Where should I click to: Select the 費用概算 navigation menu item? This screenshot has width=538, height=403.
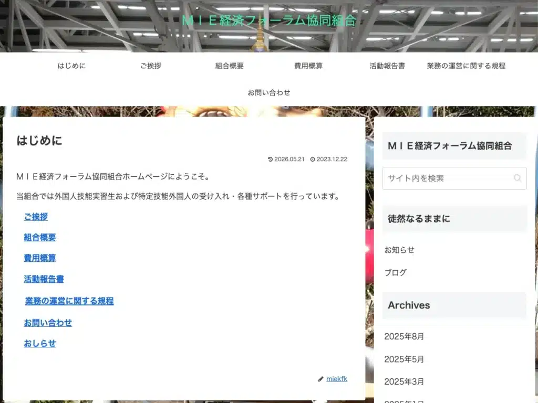click(x=308, y=66)
